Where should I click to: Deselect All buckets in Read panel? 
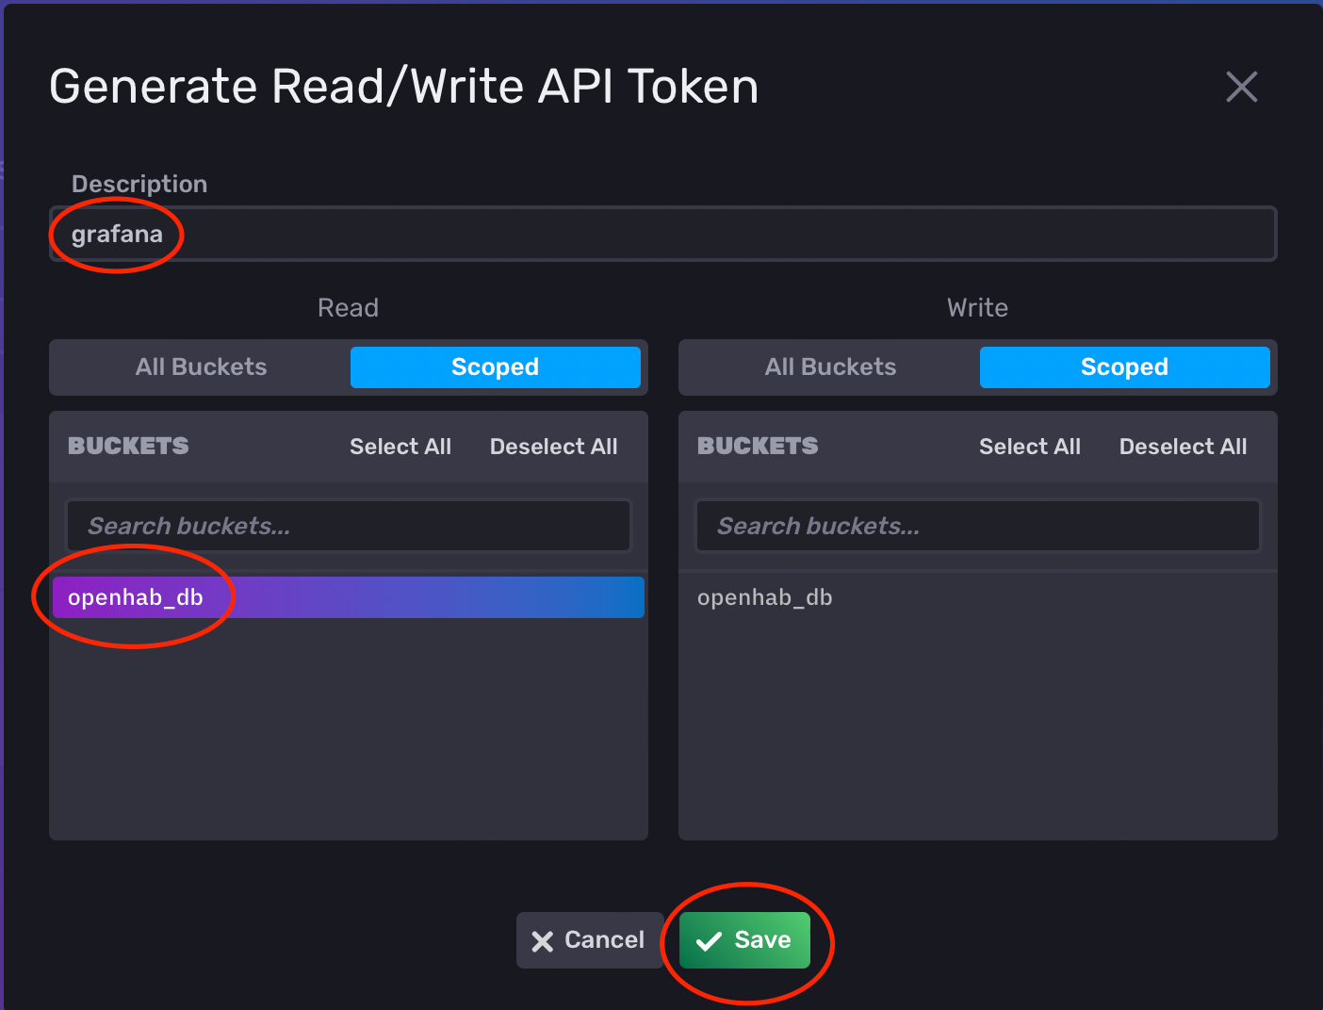click(x=553, y=447)
